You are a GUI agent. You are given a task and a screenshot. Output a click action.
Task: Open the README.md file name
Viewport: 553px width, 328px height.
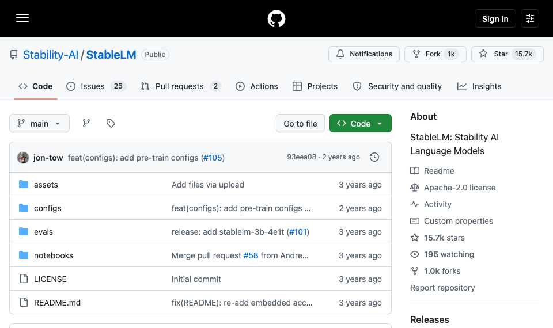point(57,303)
